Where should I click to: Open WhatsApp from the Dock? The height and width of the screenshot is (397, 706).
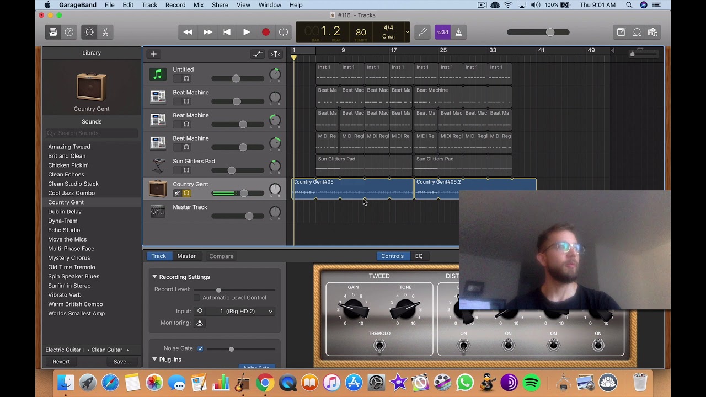click(465, 382)
